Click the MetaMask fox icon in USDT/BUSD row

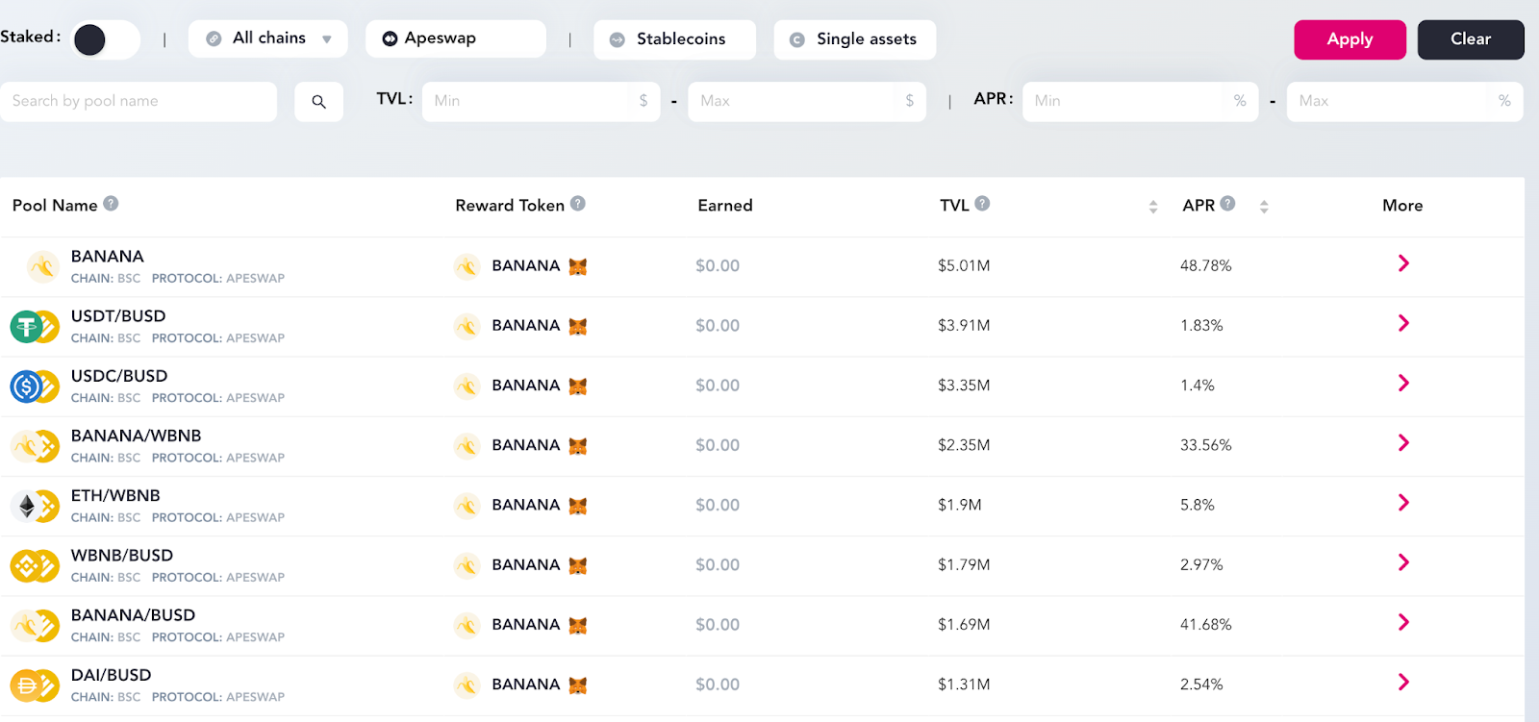tap(577, 326)
